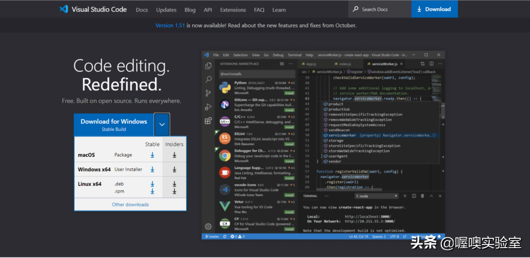The image size is (530, 258).
Task: Click the split terminal icon
Action: 414,196
